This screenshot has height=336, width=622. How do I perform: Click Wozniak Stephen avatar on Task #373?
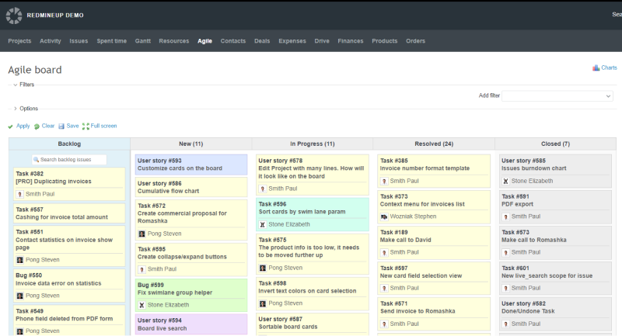pos(384,216)
